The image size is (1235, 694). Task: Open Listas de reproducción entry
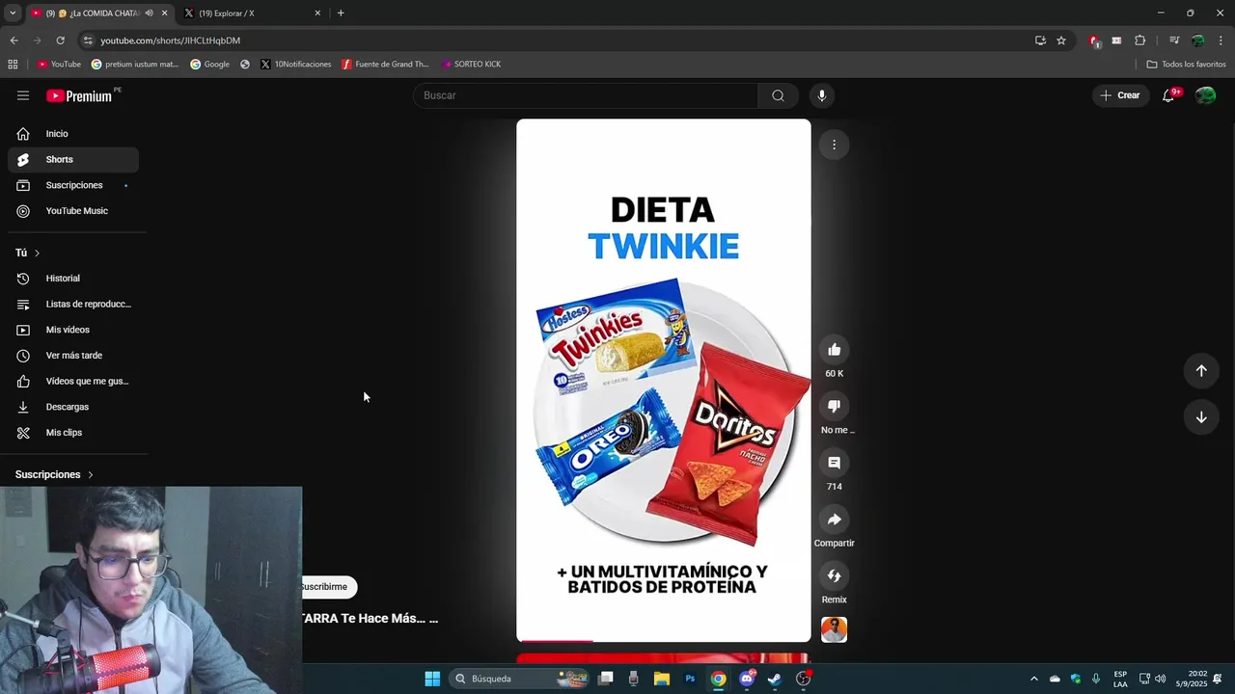coord(73,304)
